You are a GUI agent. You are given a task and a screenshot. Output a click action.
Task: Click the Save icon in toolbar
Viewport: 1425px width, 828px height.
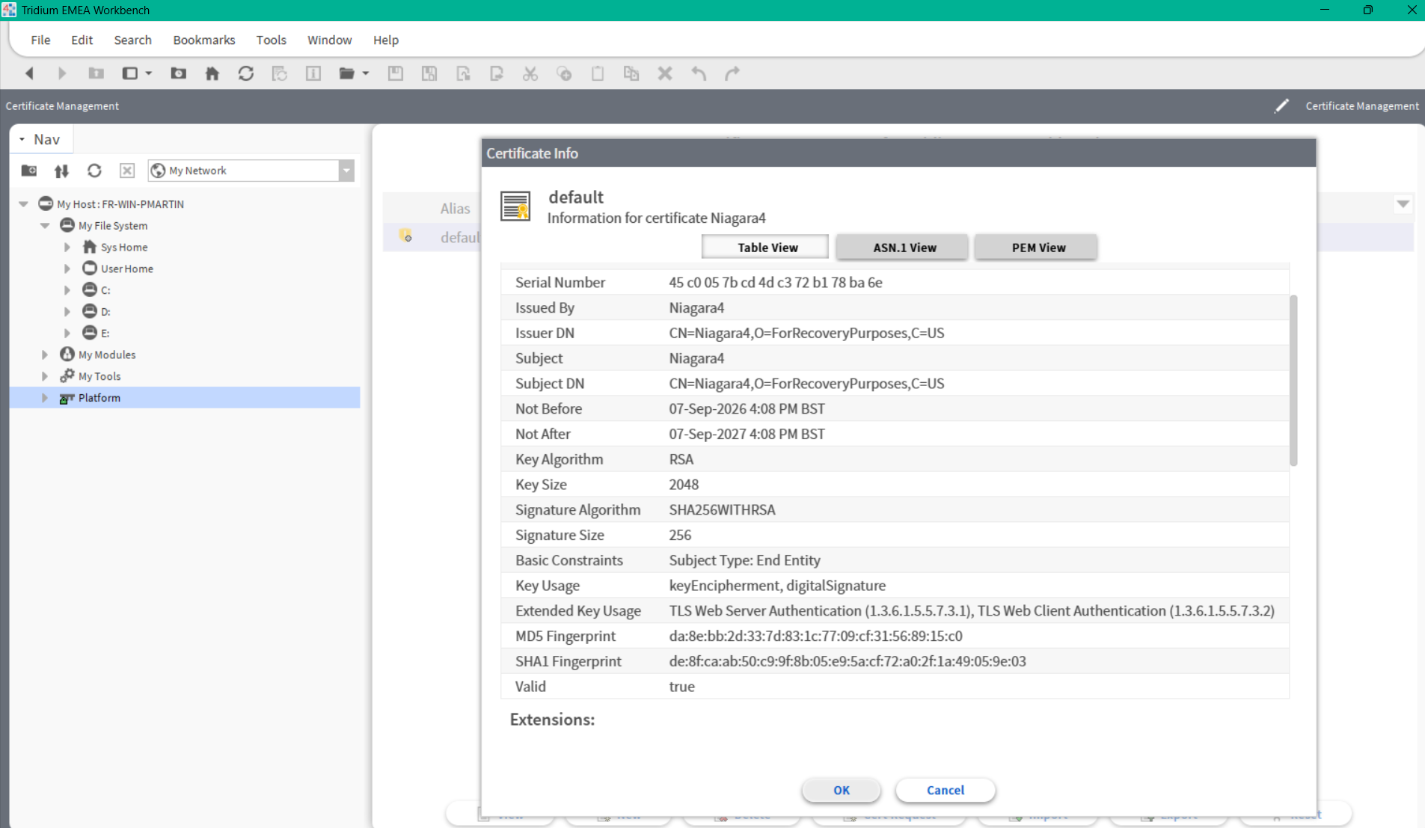click(x=396, y=73)
